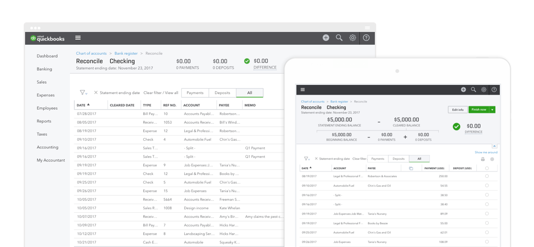Click the QuickBooks logo in desktop window
Screen dimensions: 534x247
tap(47, 38)
